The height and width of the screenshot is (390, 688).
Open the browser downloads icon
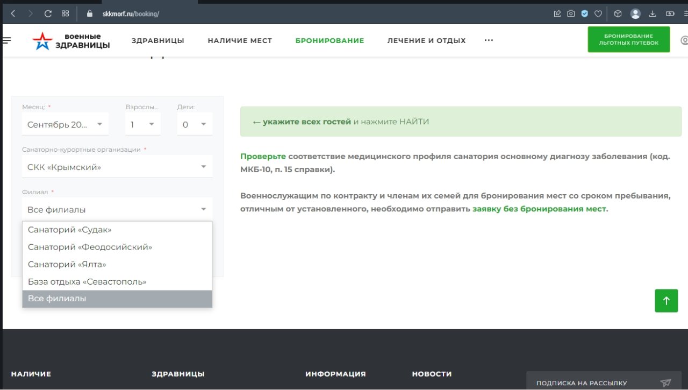pyautogui.click(x=653, y=13)
